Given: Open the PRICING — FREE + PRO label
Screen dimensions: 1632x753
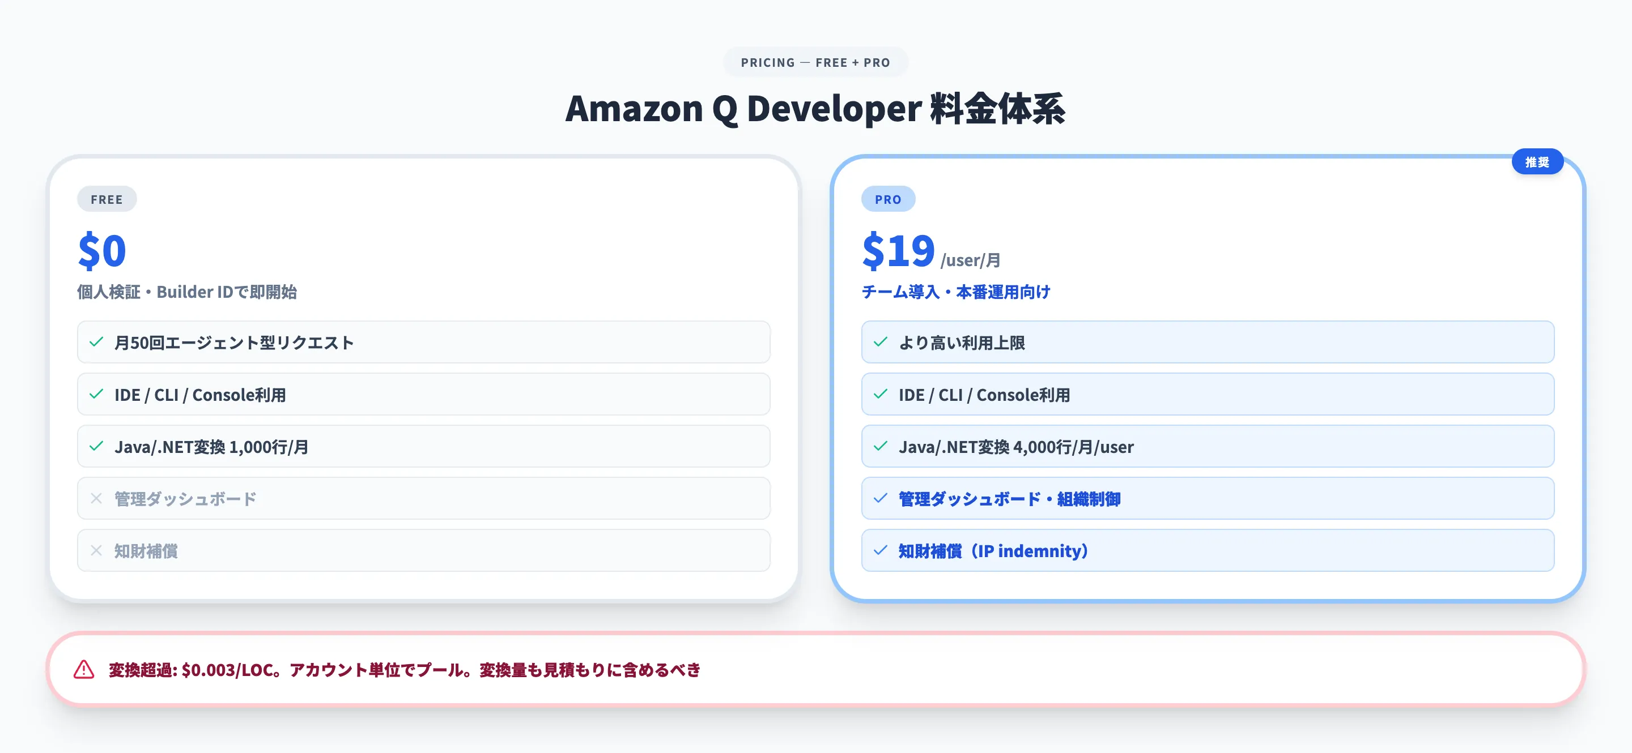Looking at the screenshot, I should [x=815, y=61].
